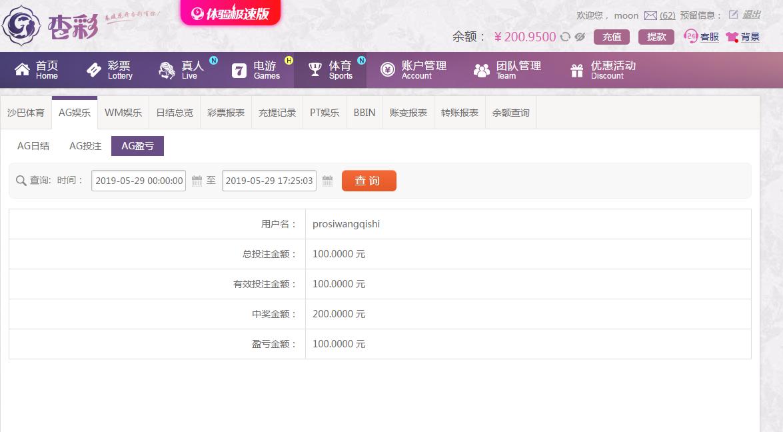Open the envelope messages icon
783x432 pixels.
pyautogui.click(x=650, y=15)
